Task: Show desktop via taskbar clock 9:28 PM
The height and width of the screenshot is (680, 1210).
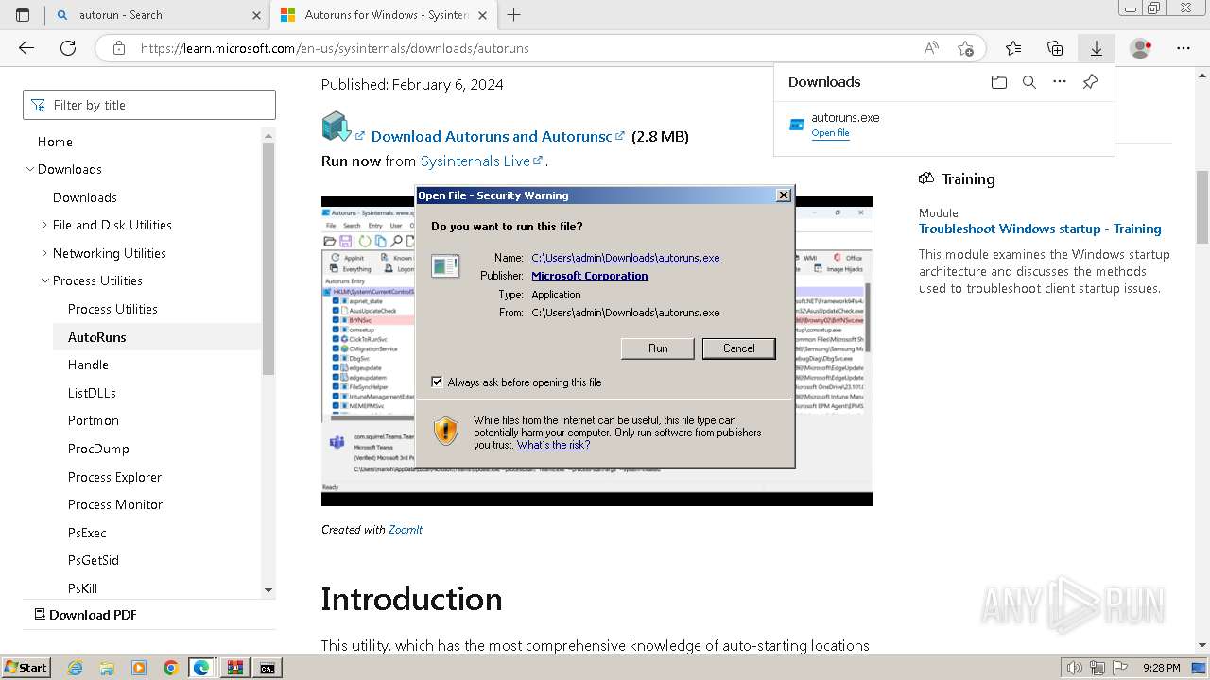Action: [x=1161, y=668]
